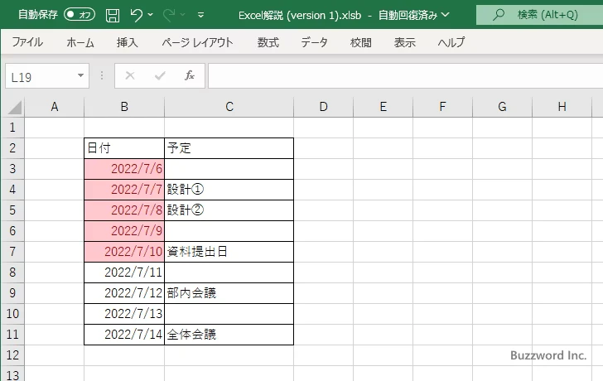The width and height of the screenshot is (603, 381).
Task: Click the formula bar Cancel X icon
Action: pos(130,75)
